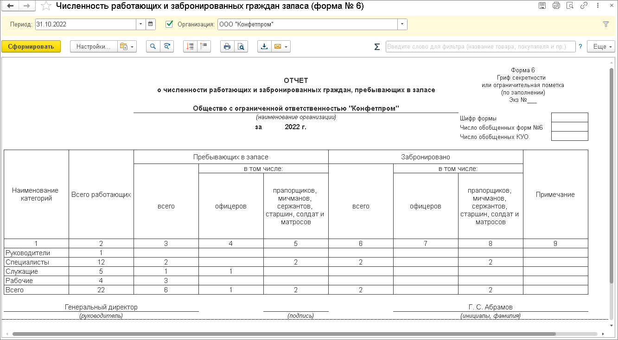Select the Пребывающих в запасе header
618x340 pixels.
coord(231,157)
